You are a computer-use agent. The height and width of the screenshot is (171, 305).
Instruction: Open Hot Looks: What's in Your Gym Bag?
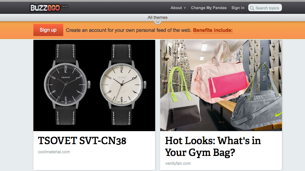click(x=213, y=146)
